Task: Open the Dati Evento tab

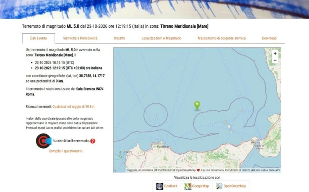Action: [39, 39]
